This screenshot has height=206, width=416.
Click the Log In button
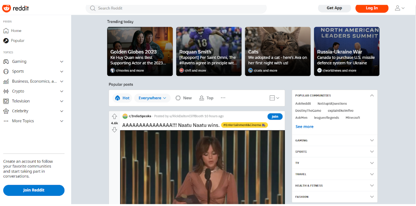pos(372,8)
